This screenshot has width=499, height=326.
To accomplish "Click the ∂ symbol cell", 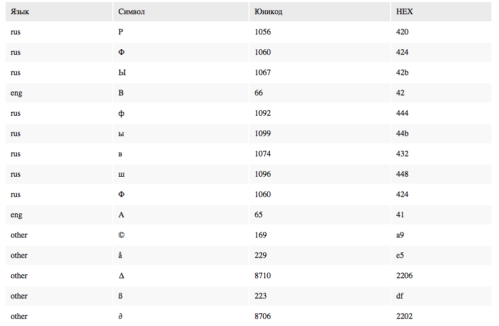I will [181, 316].
